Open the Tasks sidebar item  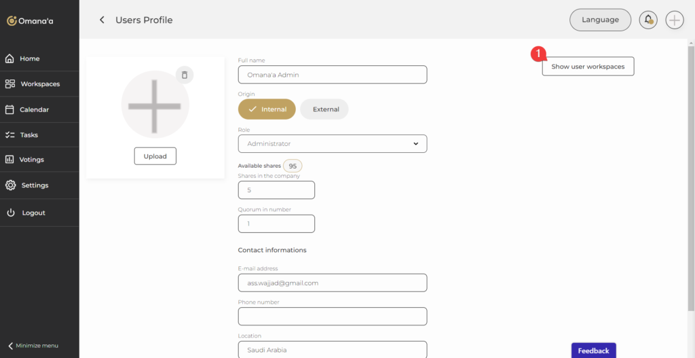coord(29,135)
